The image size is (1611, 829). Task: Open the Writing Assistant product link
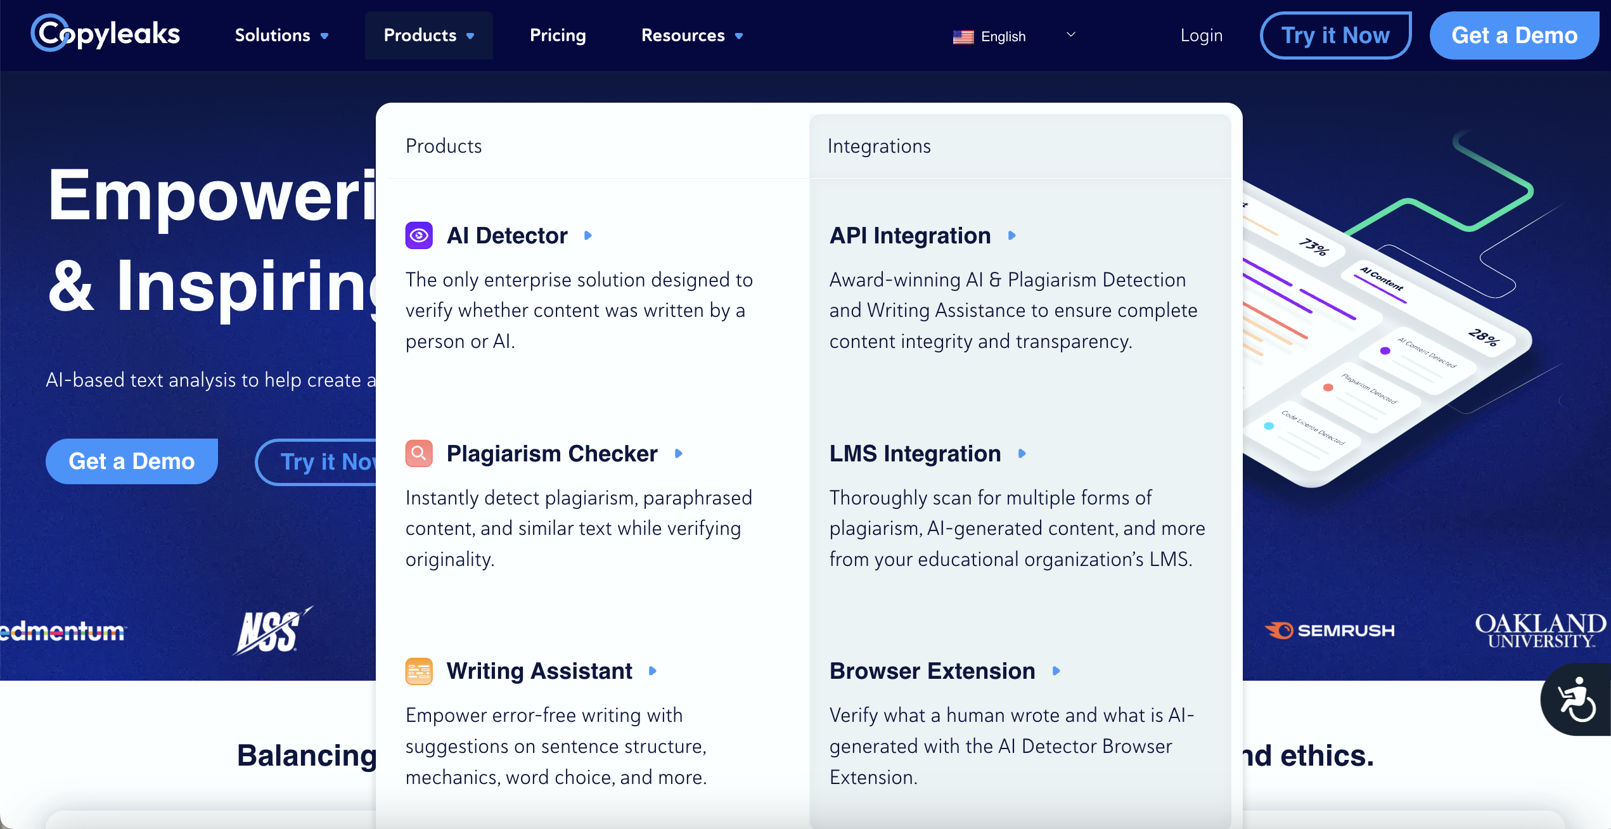539,671
